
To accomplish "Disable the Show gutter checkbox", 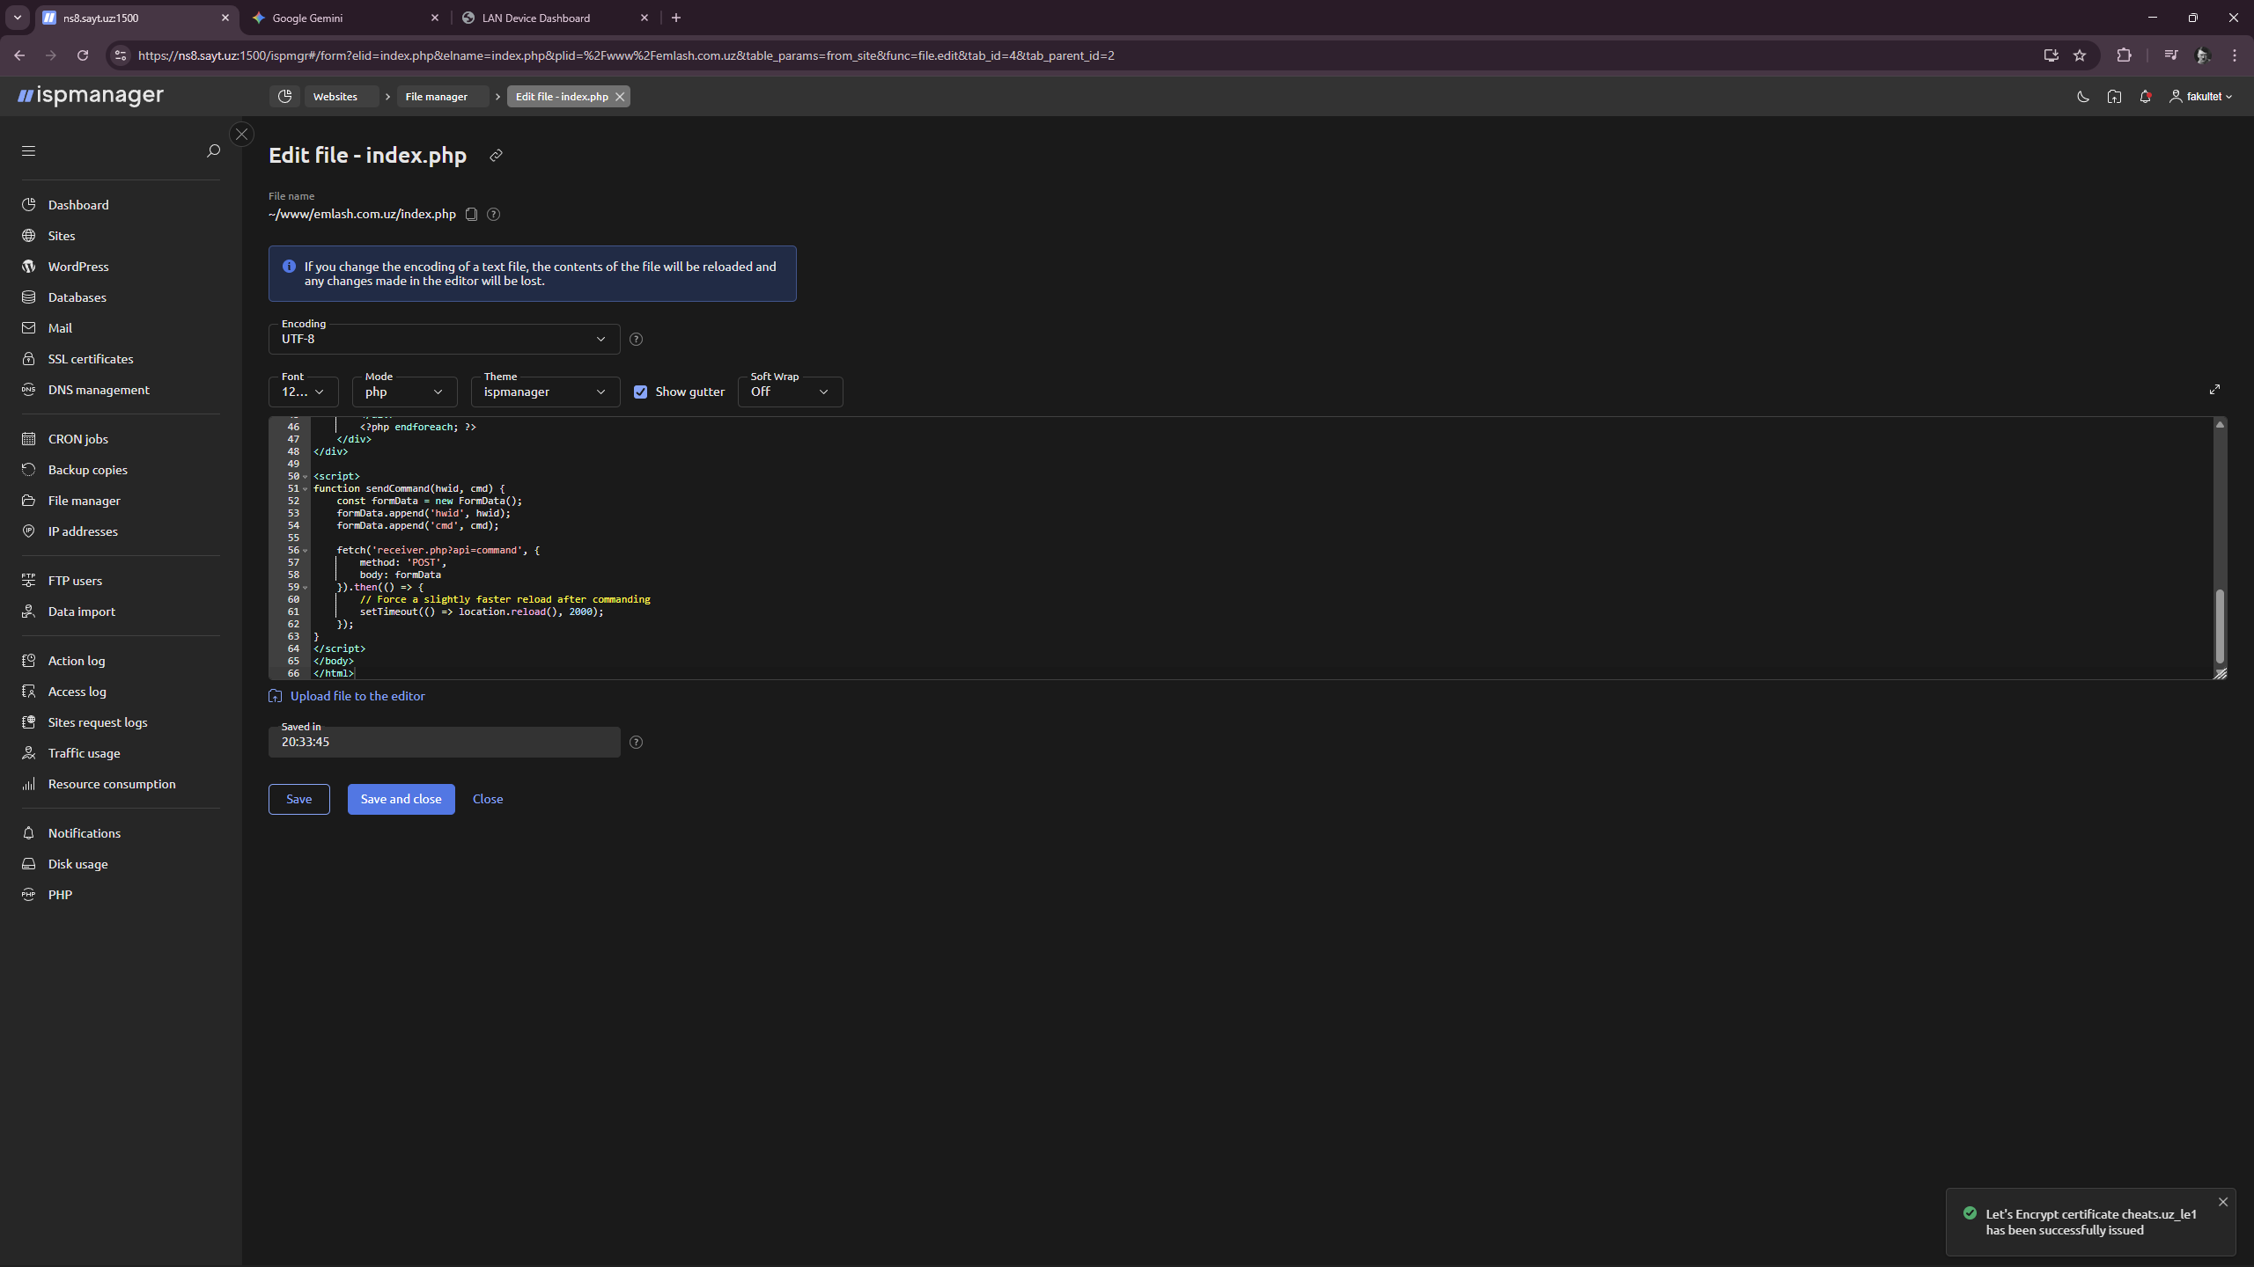I will pyautogui.click(x=640, y=392).
